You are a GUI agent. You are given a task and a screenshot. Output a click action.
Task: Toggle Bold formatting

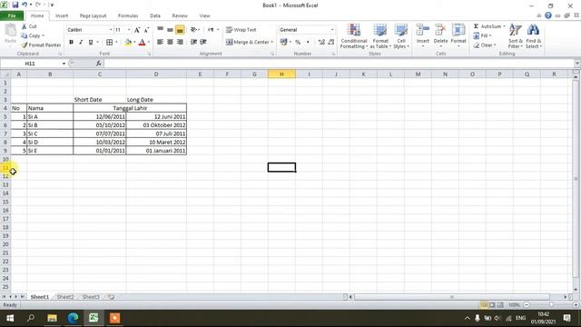pyautogui.click(x=71, y=43)
